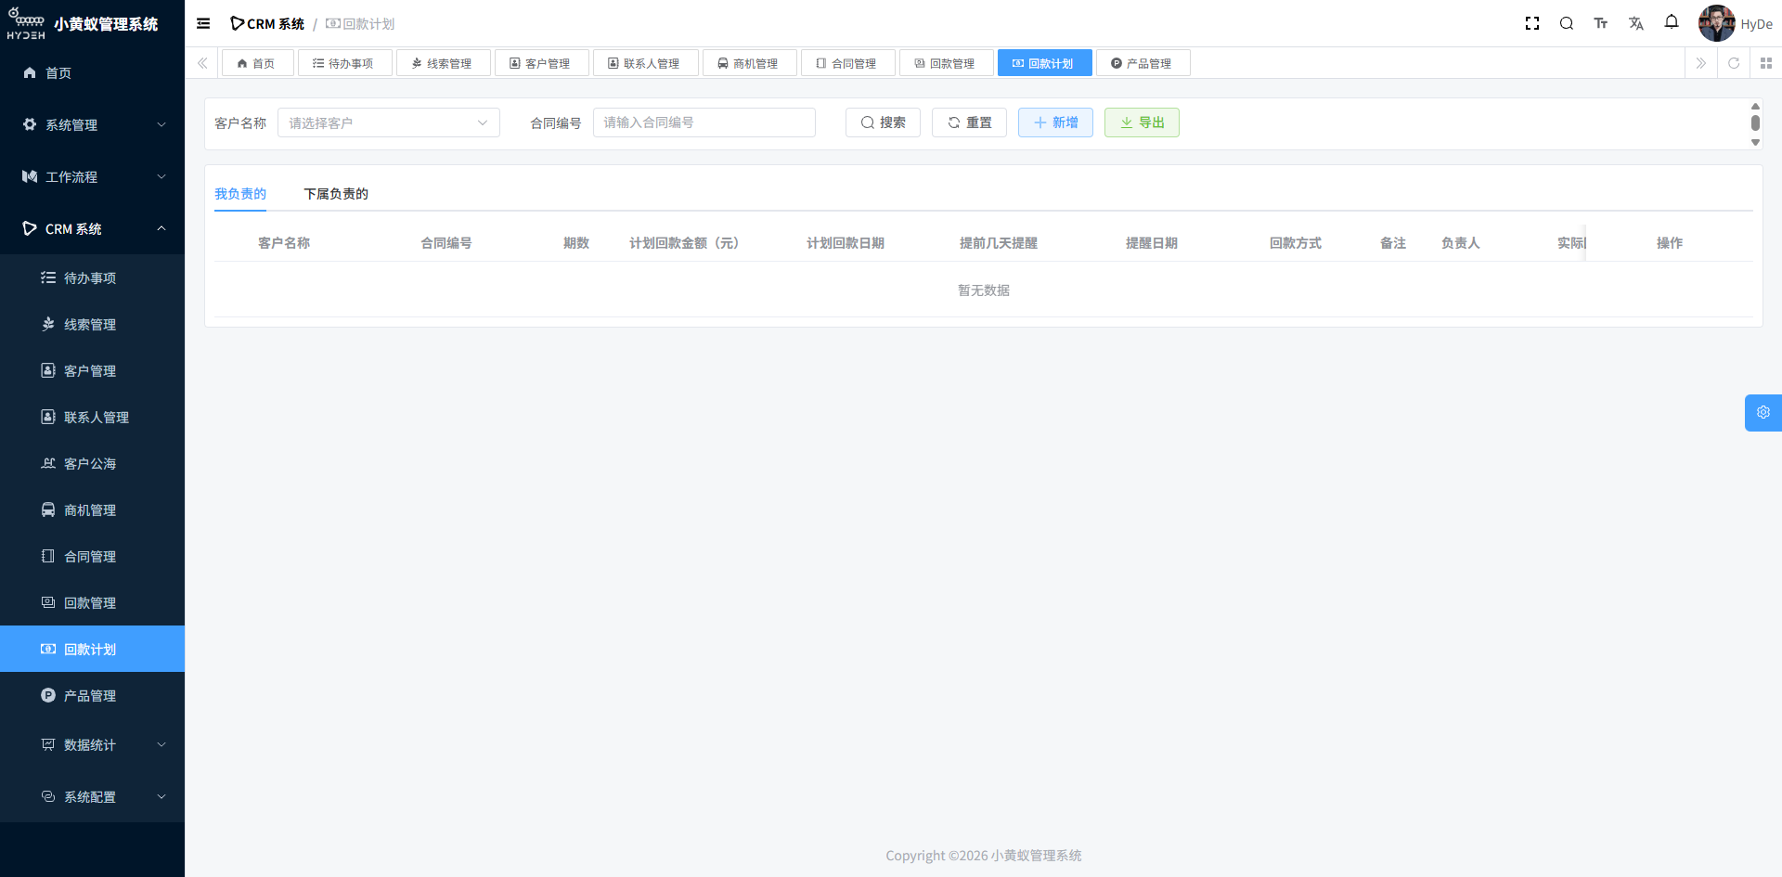
Task: Open 线索管理 in the sidebar
Action: (x=92, y=324)
